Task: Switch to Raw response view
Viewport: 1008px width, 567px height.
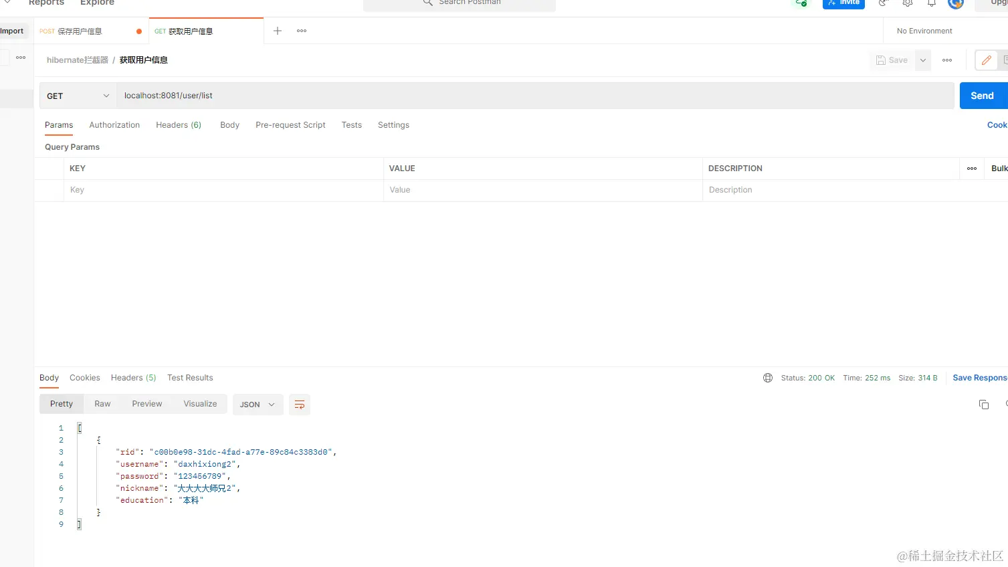Action: (x=102, y=404)
